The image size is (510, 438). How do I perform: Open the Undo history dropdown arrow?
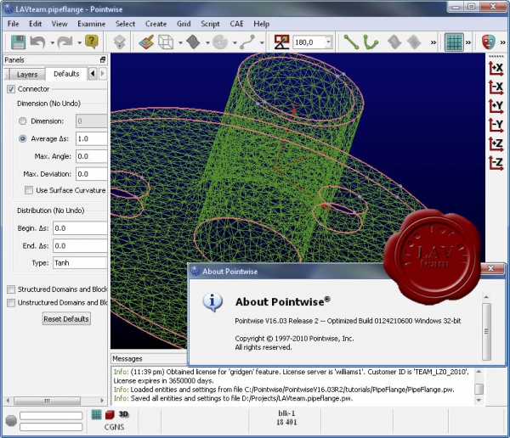(x=52, y=42)
